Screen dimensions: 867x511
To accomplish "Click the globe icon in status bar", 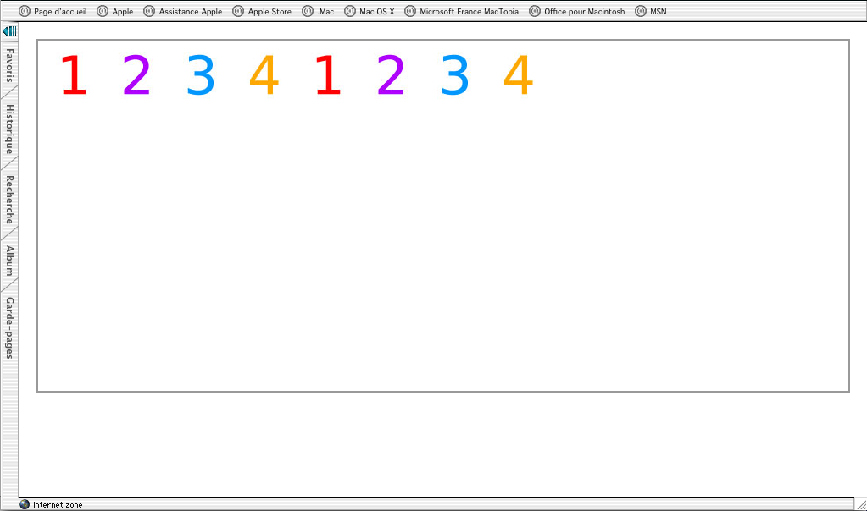I will (x=25, y=504).
